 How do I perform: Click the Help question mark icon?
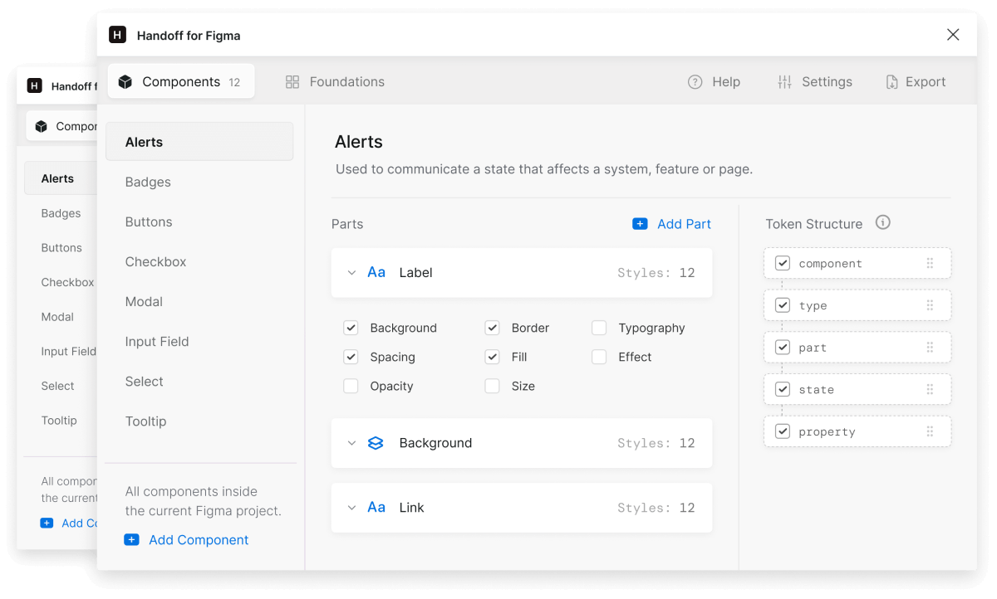coord(695,82)
